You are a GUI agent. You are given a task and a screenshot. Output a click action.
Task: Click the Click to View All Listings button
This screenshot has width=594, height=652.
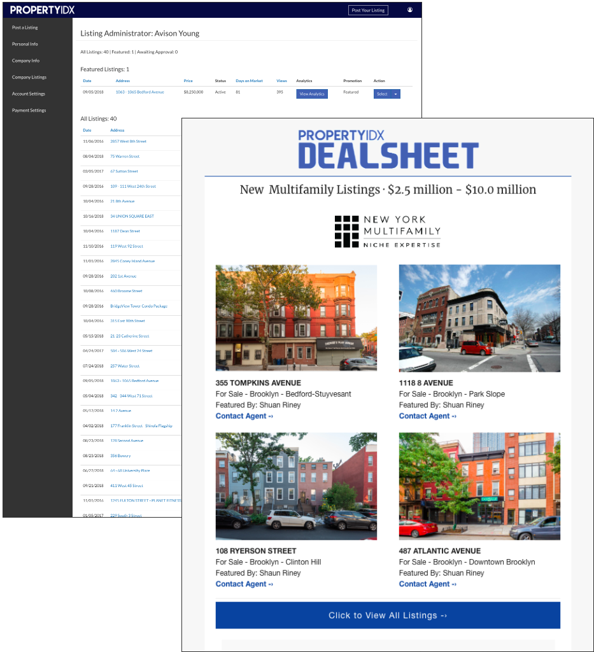point(388,615)
